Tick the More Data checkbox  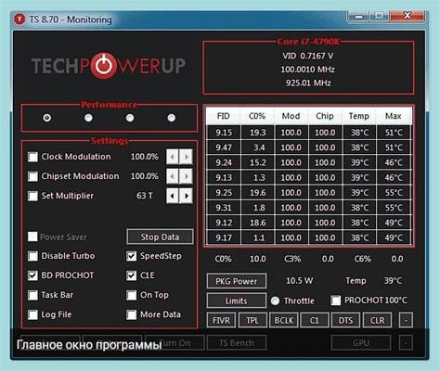[x=132, y=314]
